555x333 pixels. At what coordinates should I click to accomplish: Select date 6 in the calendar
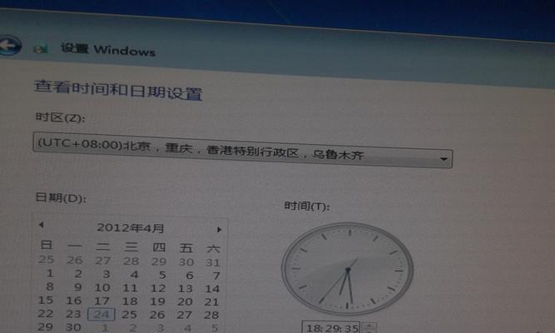tap(190, 276)
